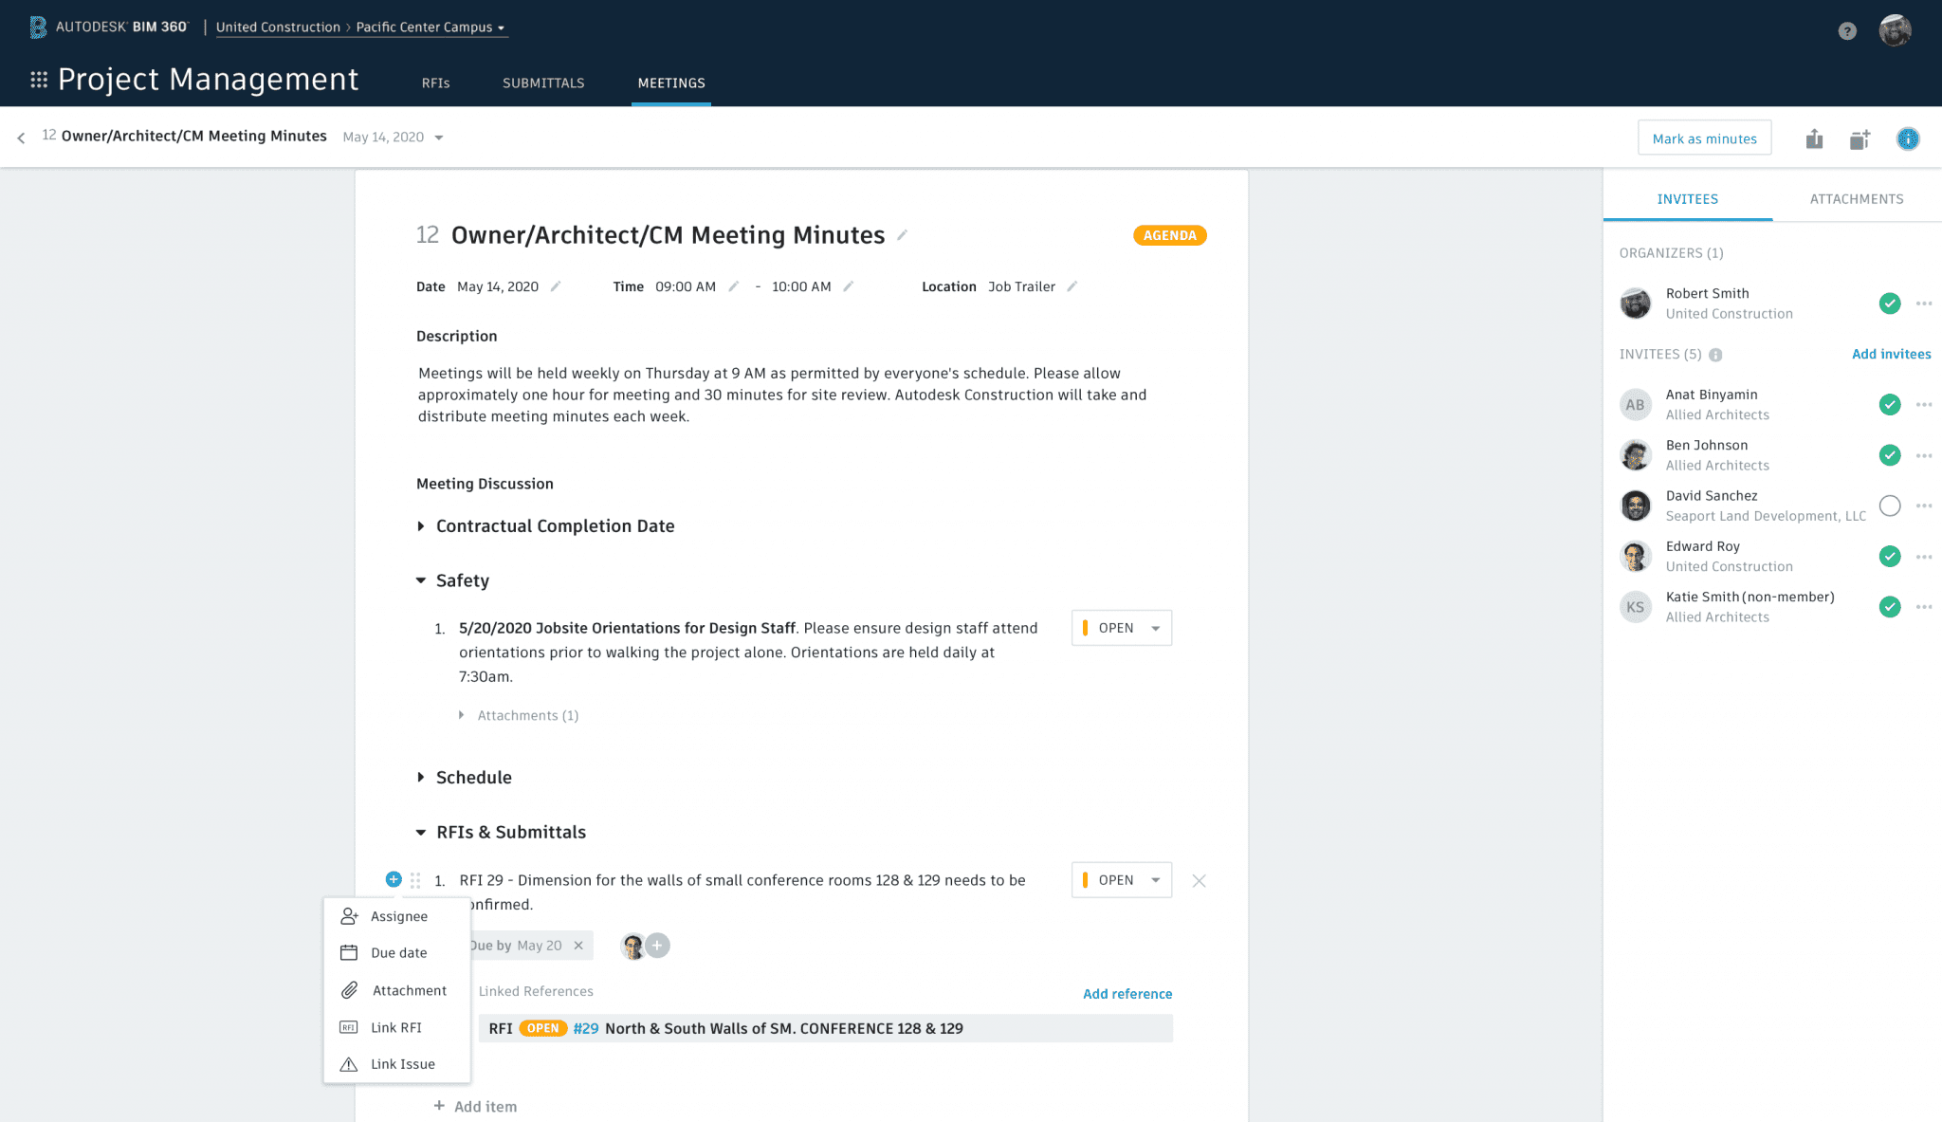Remove the May 20 due date chip
Image resolution: width=1942 pixels, height=1122 pixels.
pyautogui.click(x=578, y=945)
